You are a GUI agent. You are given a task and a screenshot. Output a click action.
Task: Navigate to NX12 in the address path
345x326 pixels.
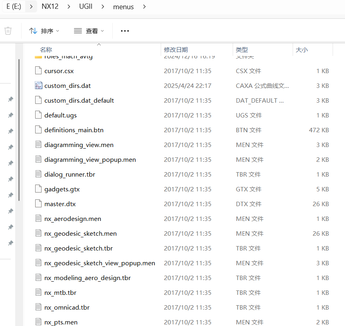[x=50, y=6]
